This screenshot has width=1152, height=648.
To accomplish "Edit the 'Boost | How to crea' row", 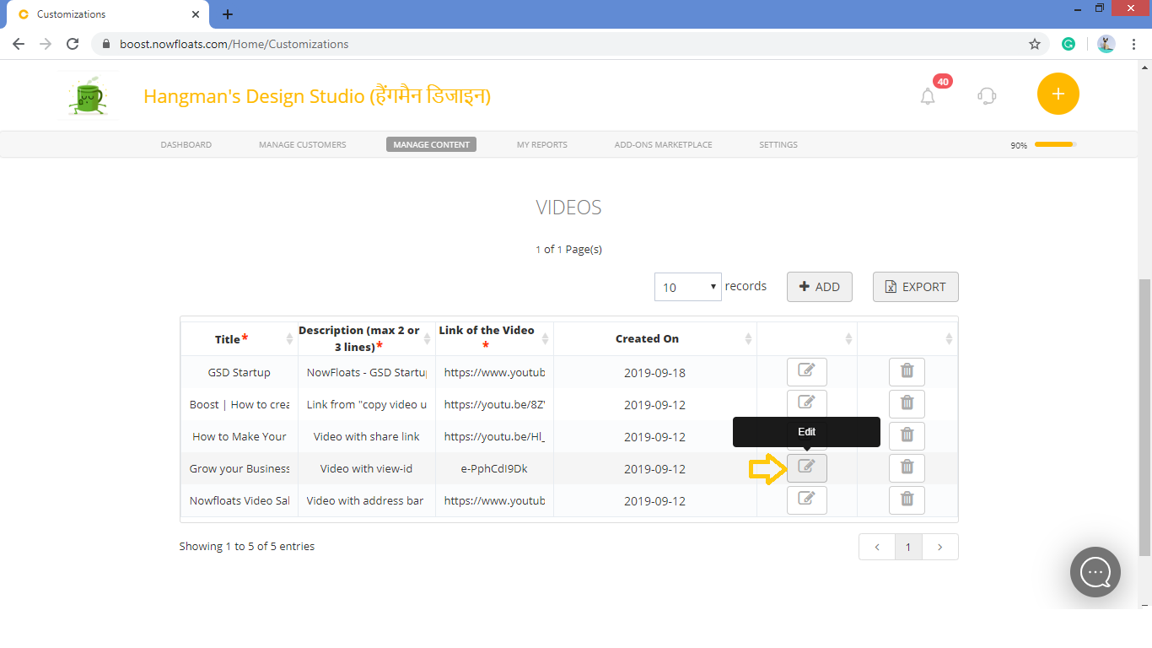I will pos(806,404).
